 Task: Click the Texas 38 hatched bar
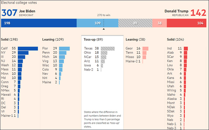(x=108, y=49)
